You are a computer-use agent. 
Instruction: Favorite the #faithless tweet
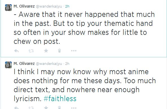point(46,108)
